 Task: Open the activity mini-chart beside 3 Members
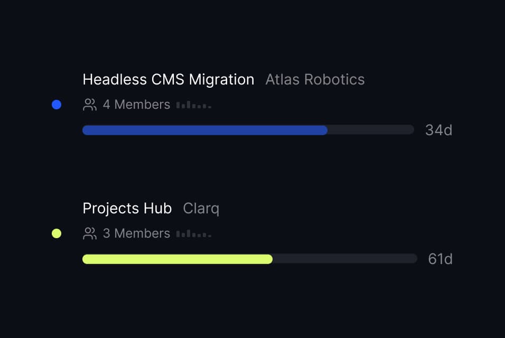193,233
